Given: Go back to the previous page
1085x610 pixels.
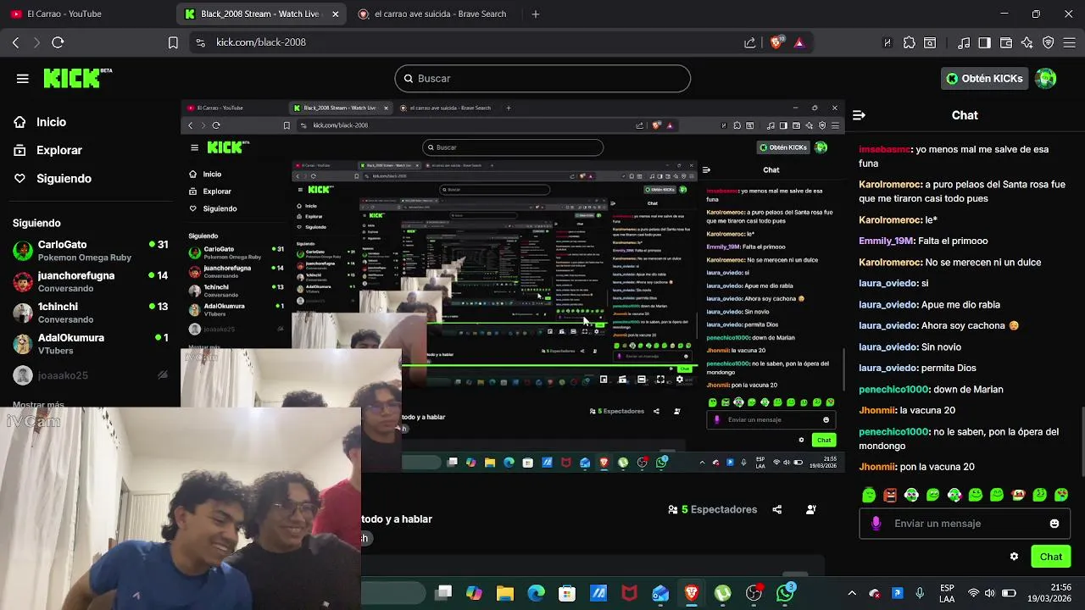Looking at the screenshot, I should (15, 42).
